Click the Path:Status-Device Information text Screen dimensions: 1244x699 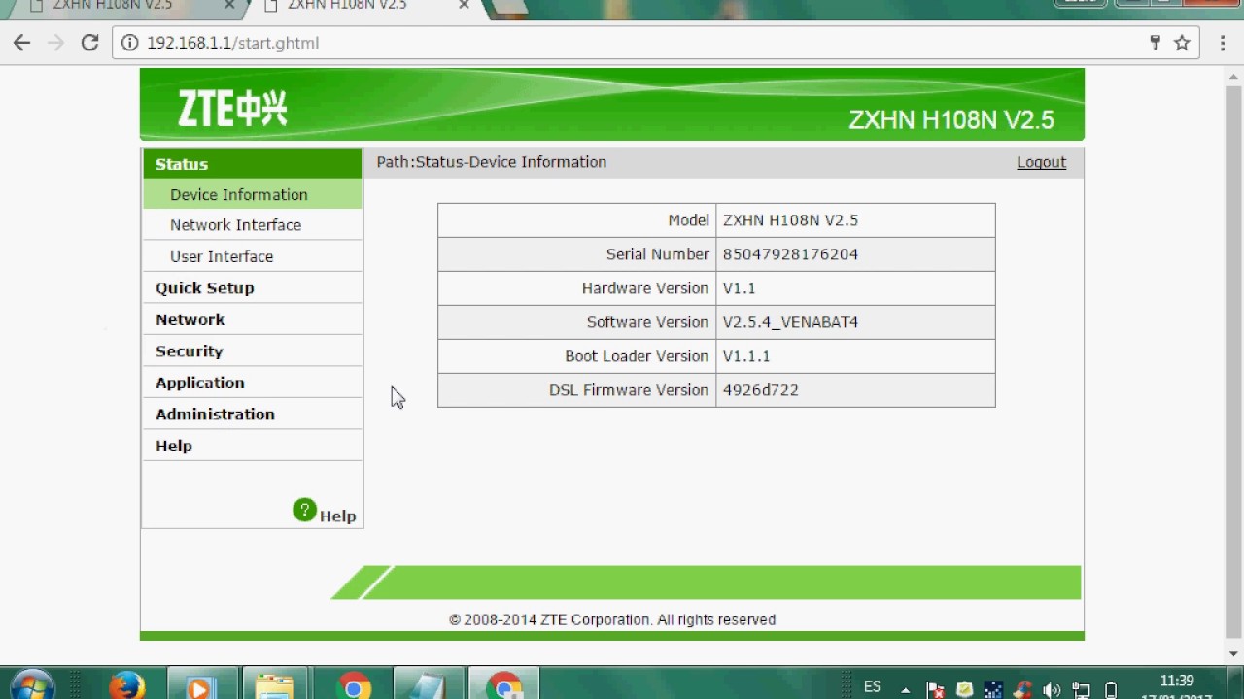[x=492, y=162]
